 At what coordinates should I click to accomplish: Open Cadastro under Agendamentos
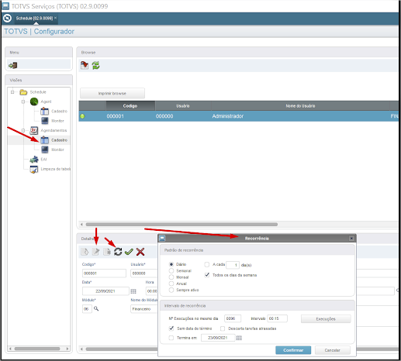click(x=54, y=140)
